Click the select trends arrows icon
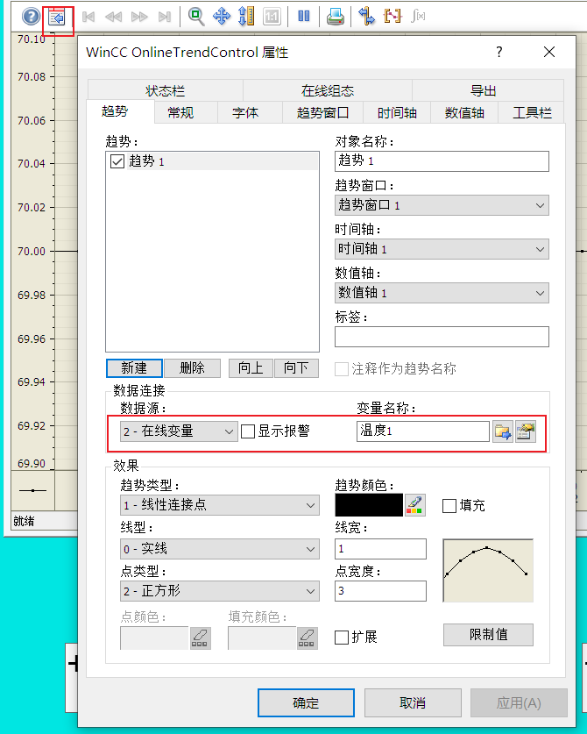 point(367,17)
